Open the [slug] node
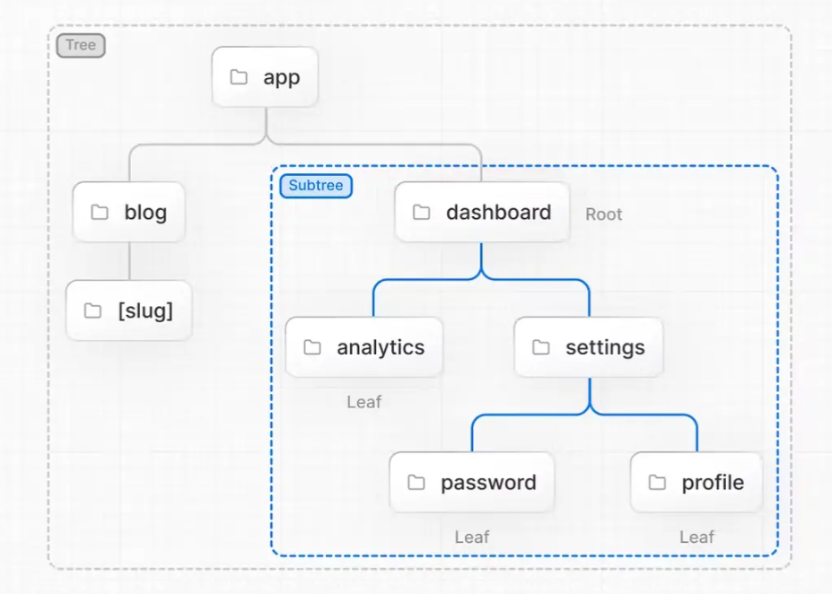832x594 pixels. click(129, 311)
